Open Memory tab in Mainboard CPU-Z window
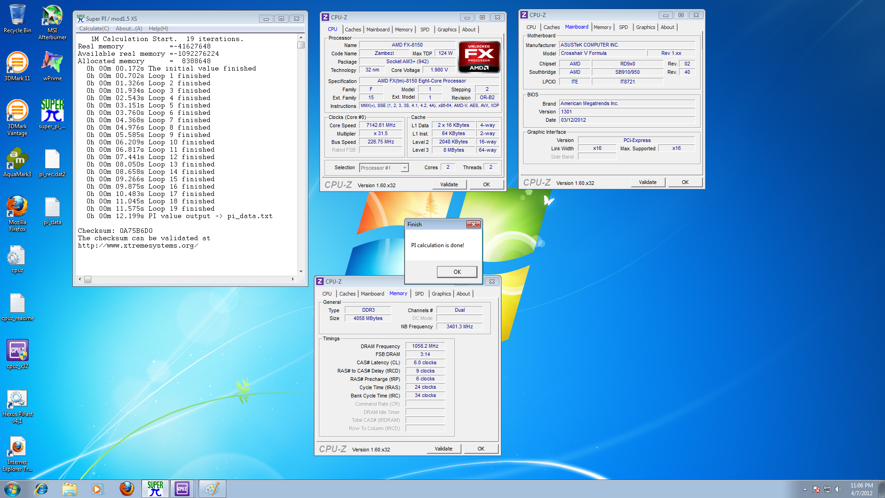Image resolution: width=885 pixels, height=498 pixels. click(x=602, y=27)
